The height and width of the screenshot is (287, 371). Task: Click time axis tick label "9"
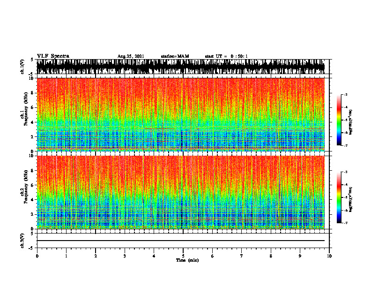pos(300,256)
